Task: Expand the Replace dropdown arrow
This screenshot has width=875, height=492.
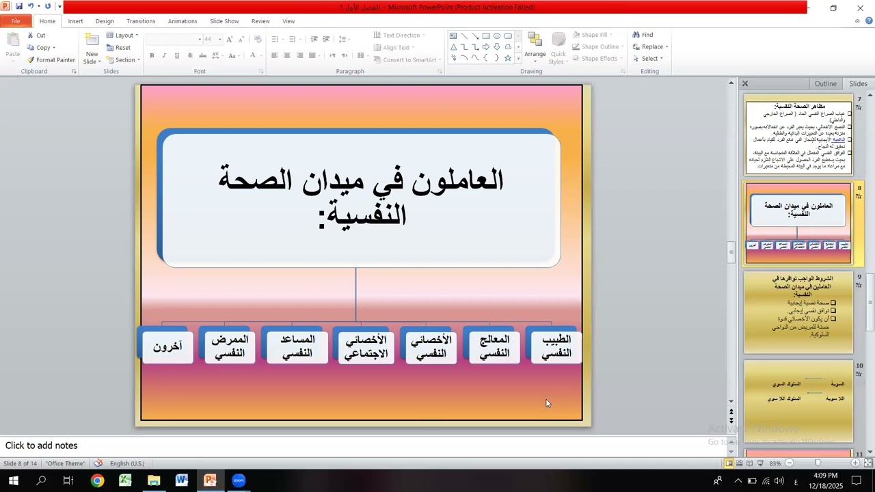Action: [667, 47]
